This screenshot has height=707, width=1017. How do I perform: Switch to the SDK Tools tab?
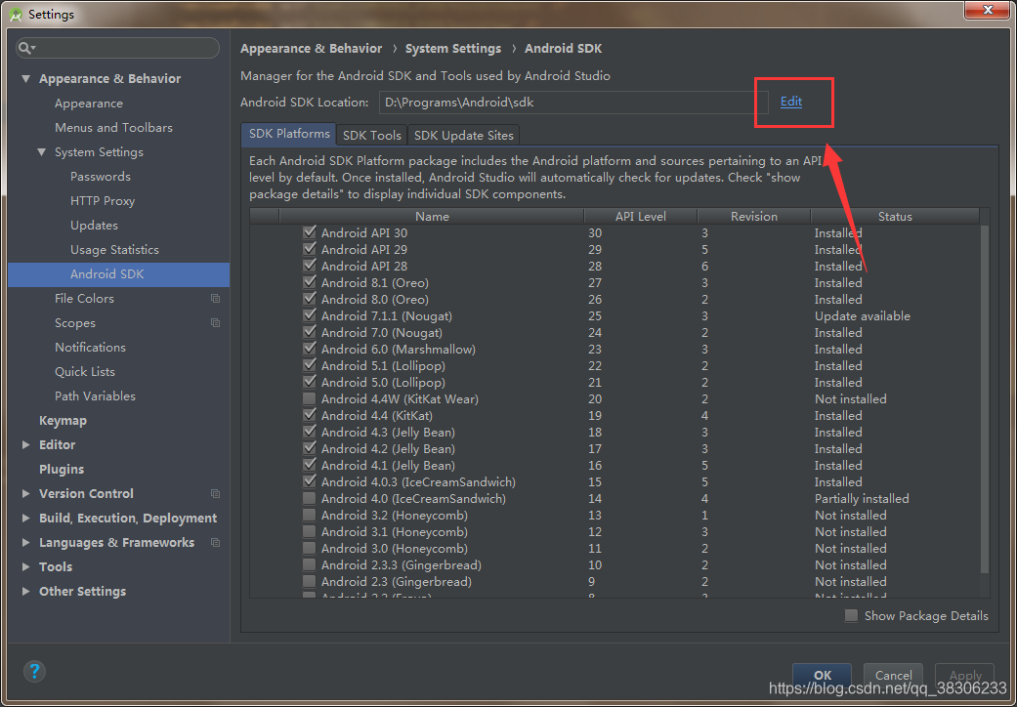(x=371, y=135)
